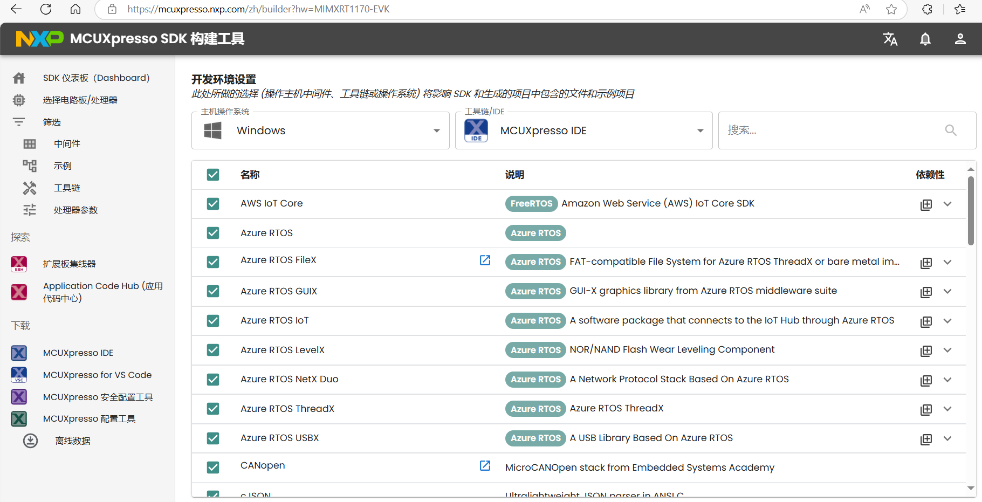This screenshot has width=982, height=502.
Task: Click the offline data download icon
Action: tap(30, 441)
